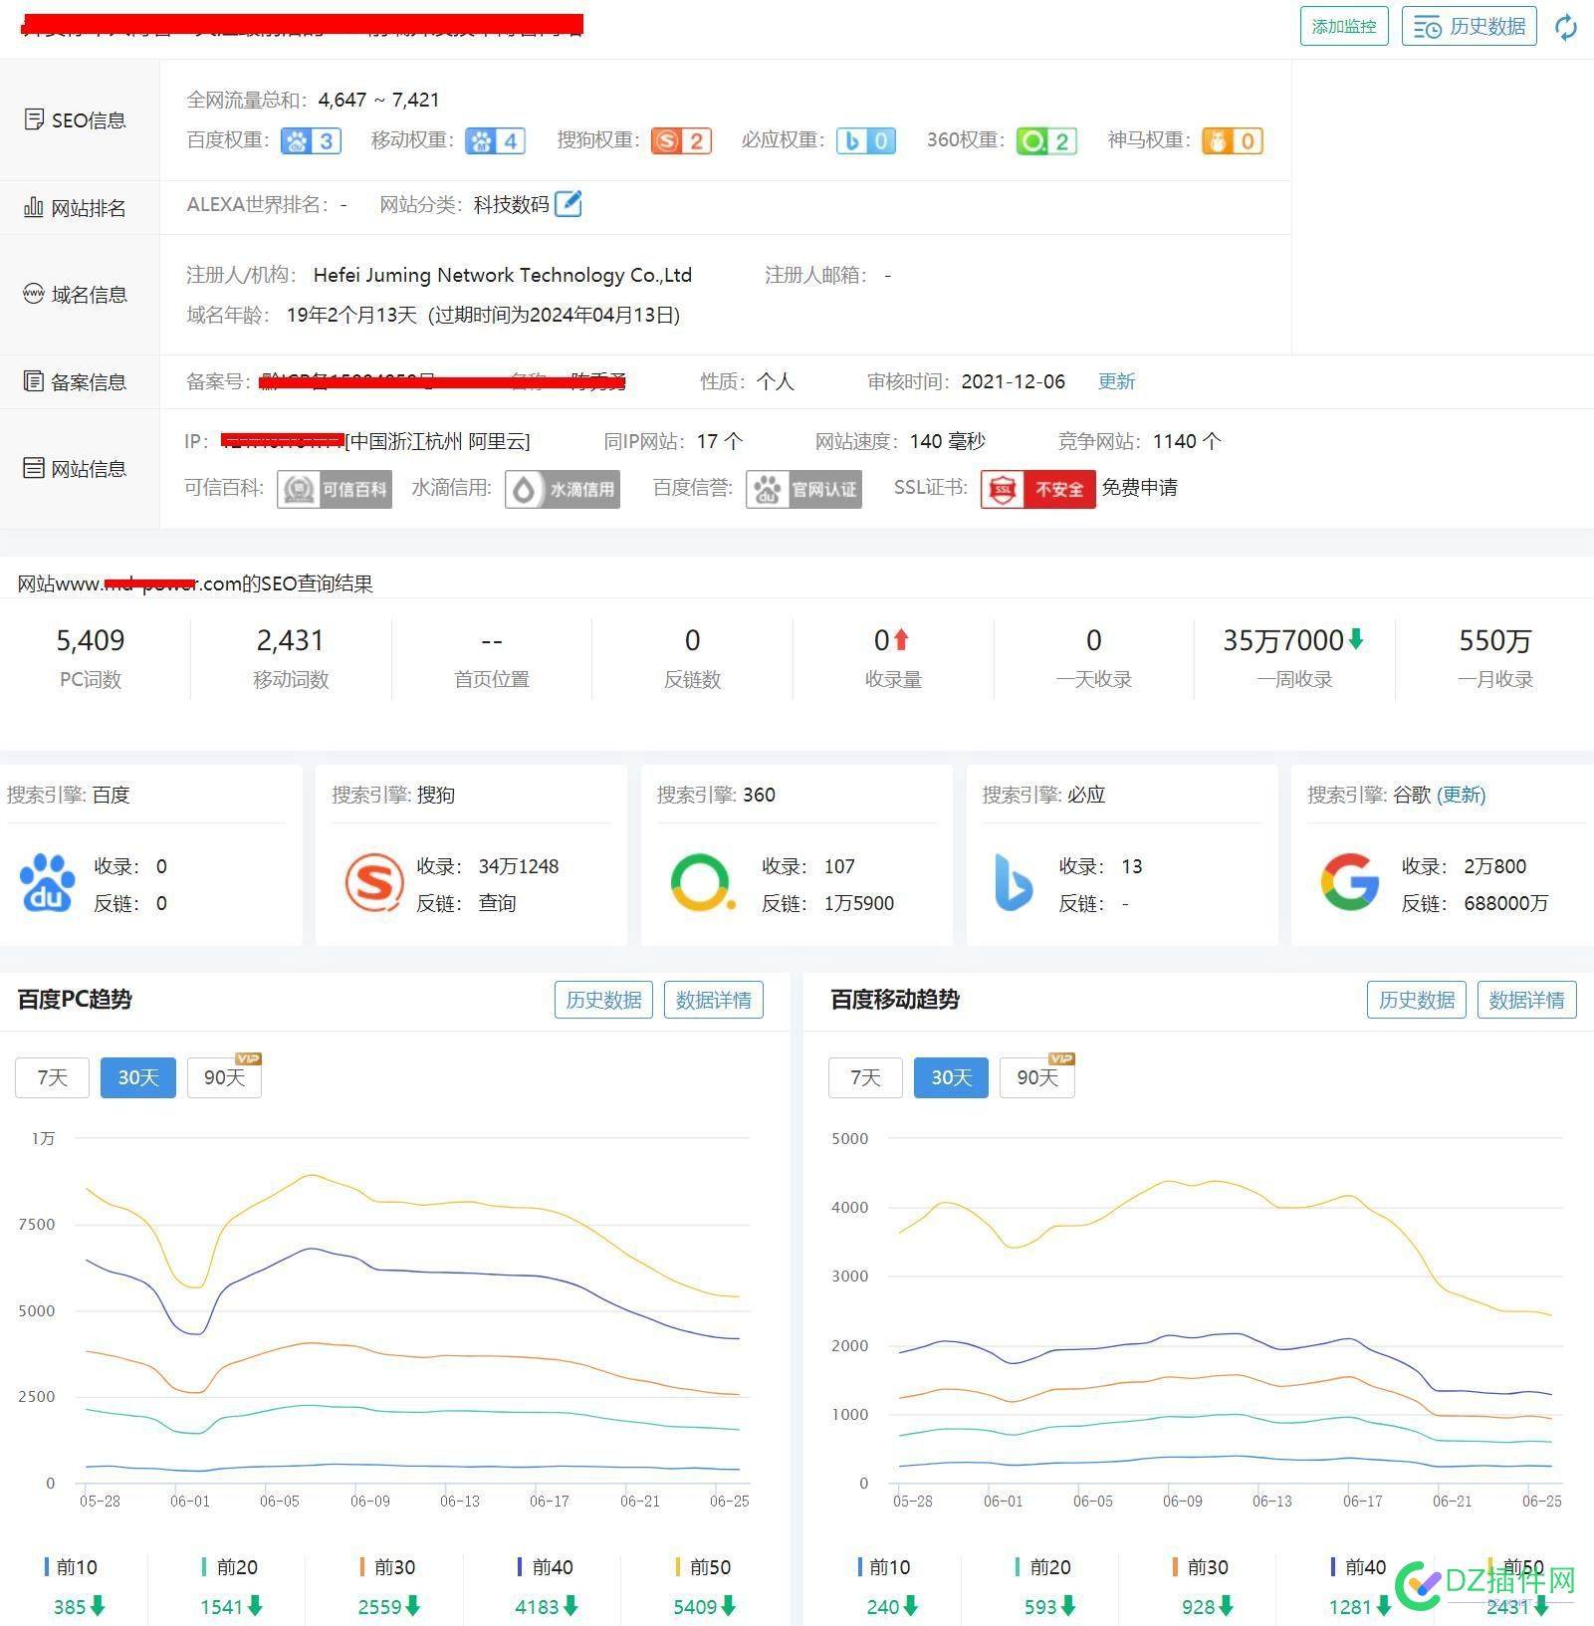Click the 全网流量总和 4,647 ~ 7,421 value

[x=378, y=100]
